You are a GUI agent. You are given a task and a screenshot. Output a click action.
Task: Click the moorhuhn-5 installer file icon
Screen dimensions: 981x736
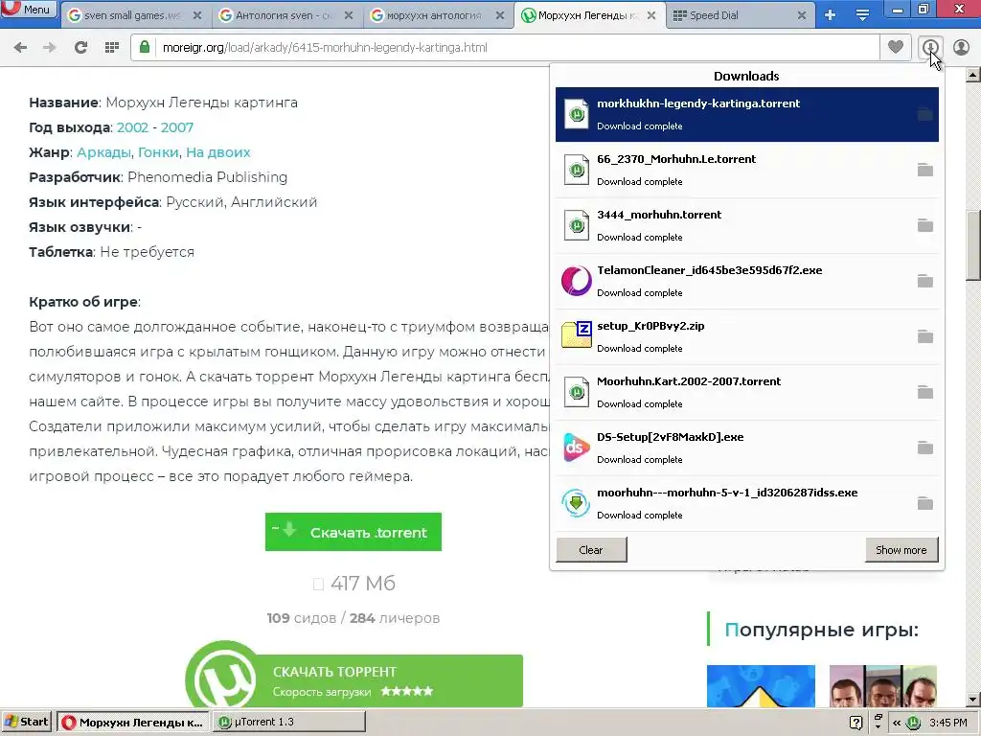(x=576, y=503)
